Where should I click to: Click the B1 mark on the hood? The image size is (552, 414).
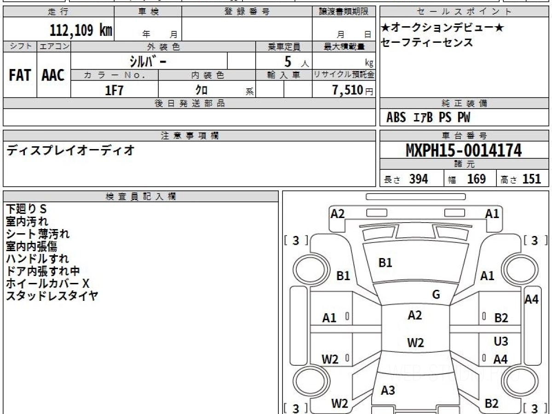[x=385, y=263]
